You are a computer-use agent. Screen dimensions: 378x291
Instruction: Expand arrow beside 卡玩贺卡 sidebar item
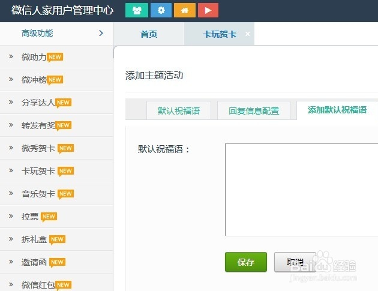tap(11, 170)
